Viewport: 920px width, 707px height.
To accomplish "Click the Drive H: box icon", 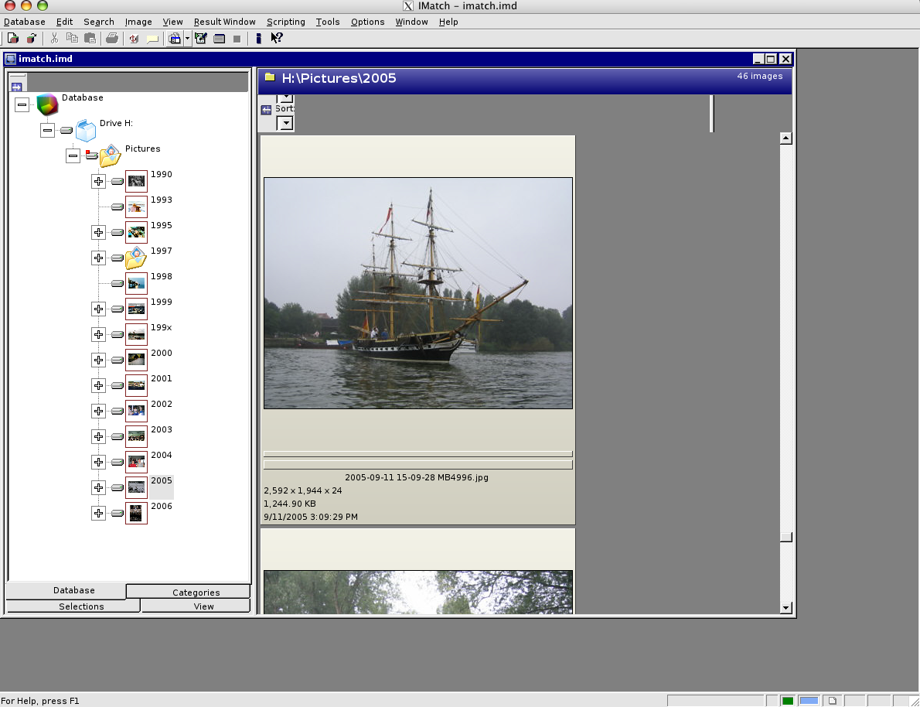I will (86, 131).
